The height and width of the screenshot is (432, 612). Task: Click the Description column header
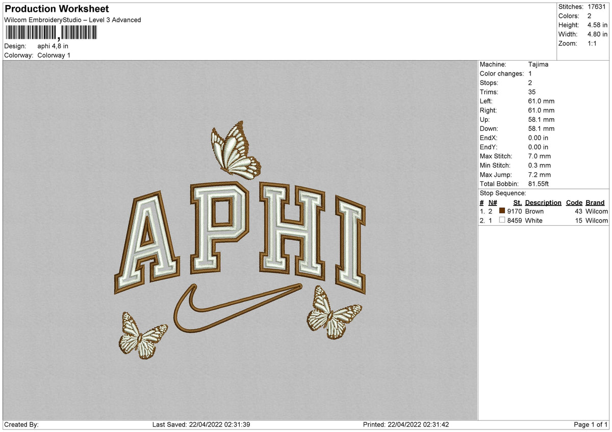(x=544, y=202)
